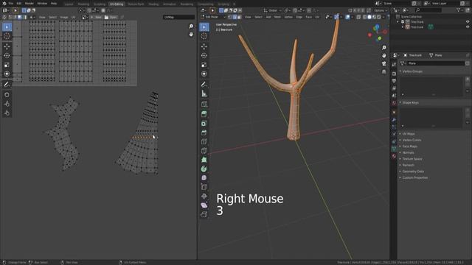Enable face select mode in 3D viewport

click(x=239, y=17)
